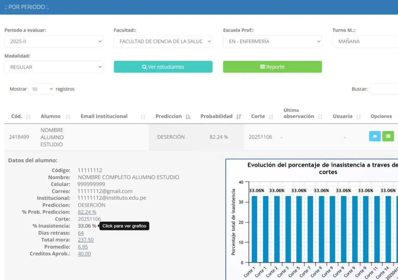Click the green list options icon
The image size is (398, 280).
coord(388,136)
